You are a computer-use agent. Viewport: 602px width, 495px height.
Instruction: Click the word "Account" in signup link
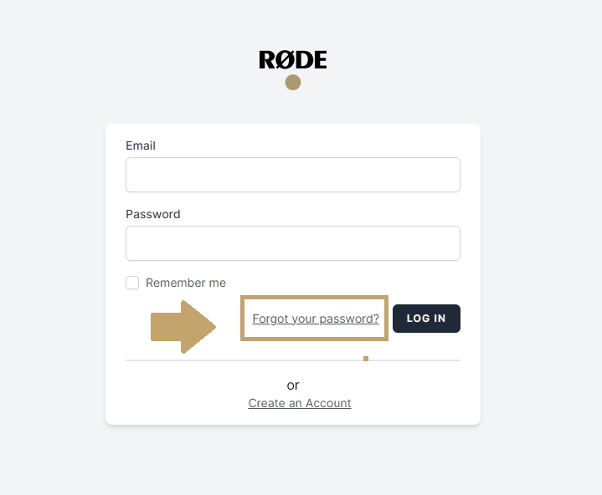pyautogui.click(x=328, y=403)
